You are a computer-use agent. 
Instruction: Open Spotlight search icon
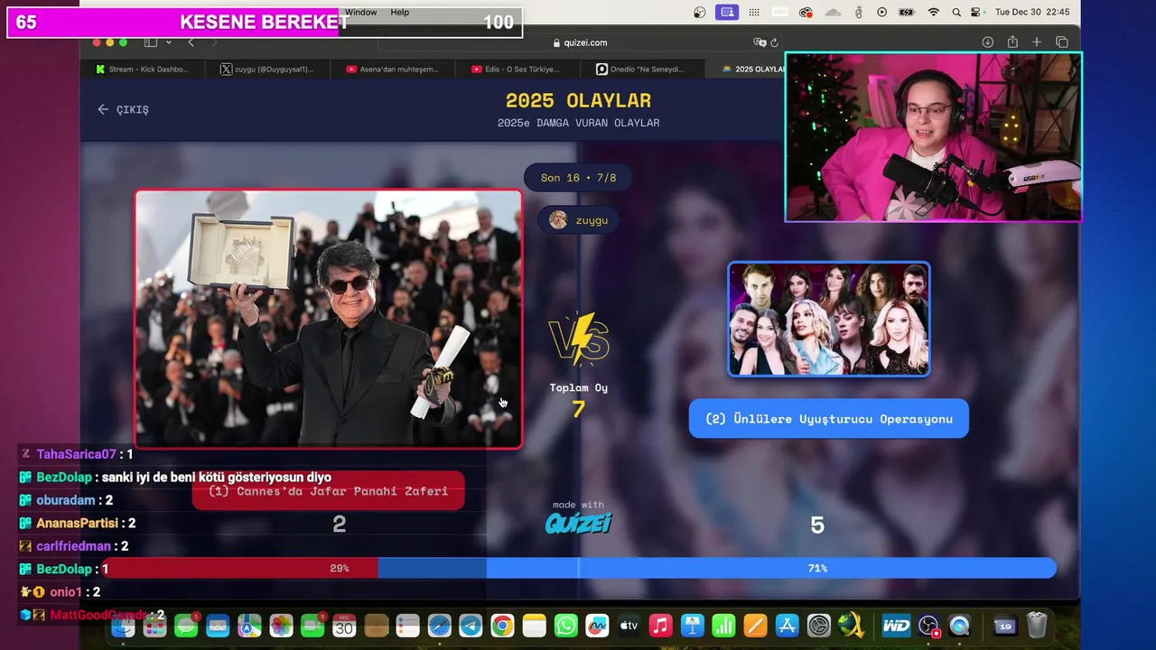coord(956,13)
